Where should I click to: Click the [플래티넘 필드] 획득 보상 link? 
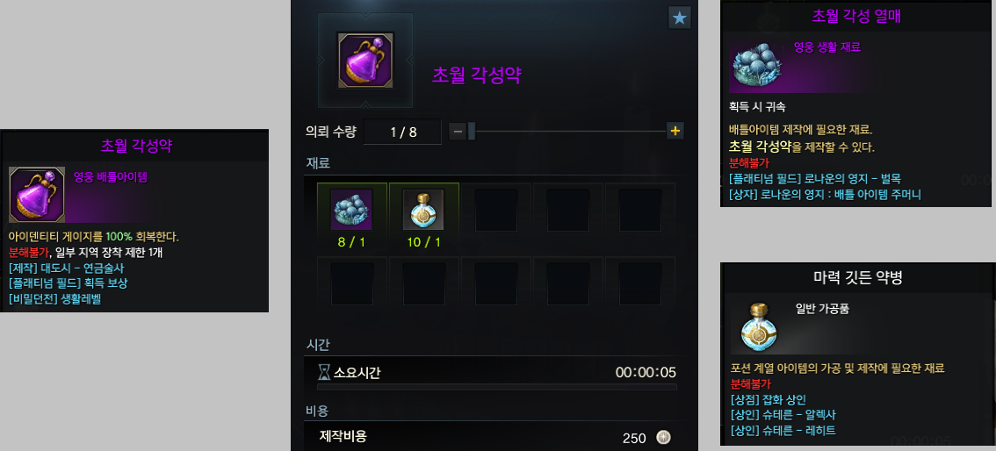[68, 283]
